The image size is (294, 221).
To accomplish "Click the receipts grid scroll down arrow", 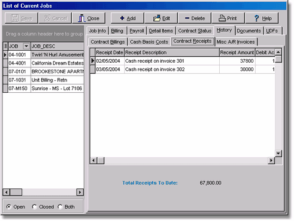I will point(278,154).
